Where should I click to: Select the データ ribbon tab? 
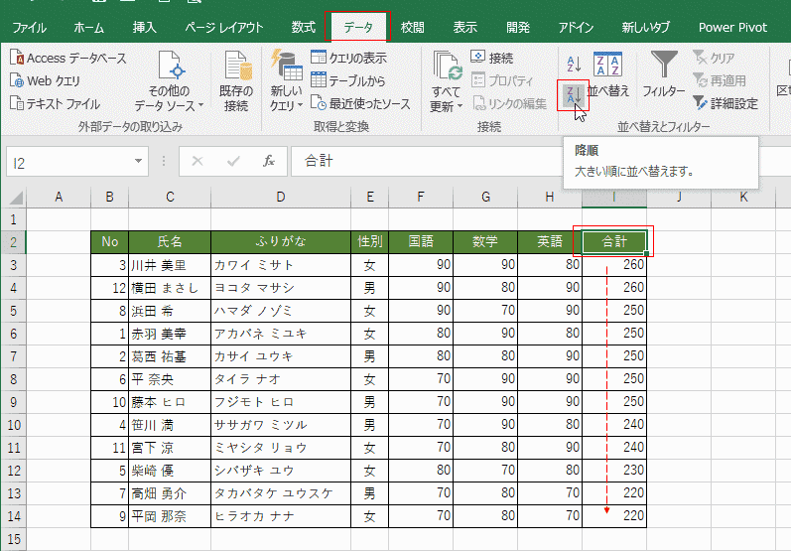click(358, 27)
